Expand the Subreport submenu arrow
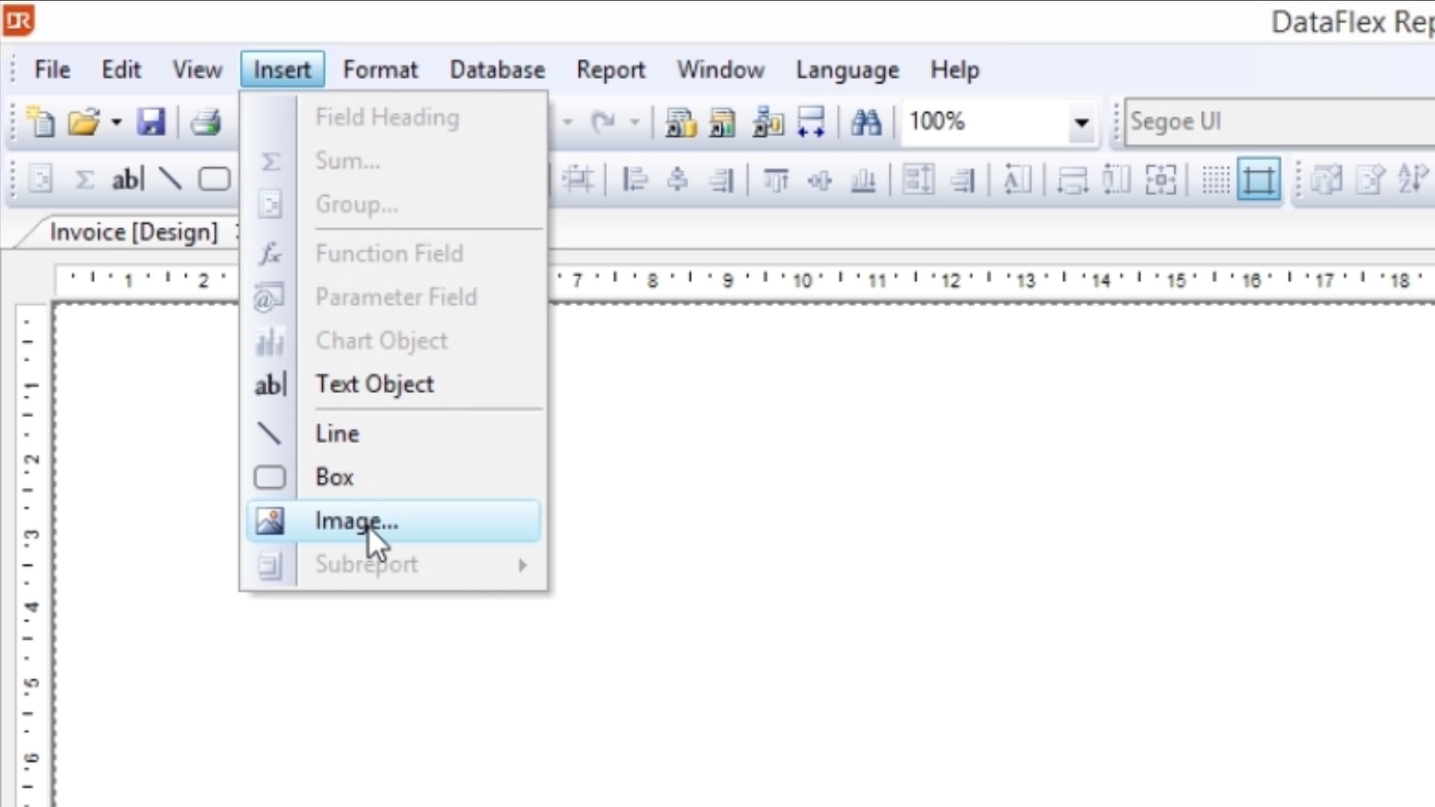 coord(522,565)
